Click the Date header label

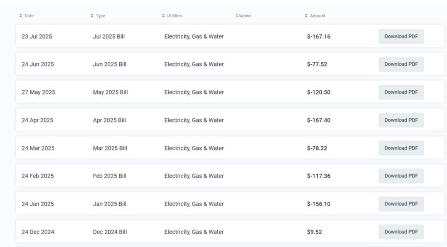(x=29, y=16)
